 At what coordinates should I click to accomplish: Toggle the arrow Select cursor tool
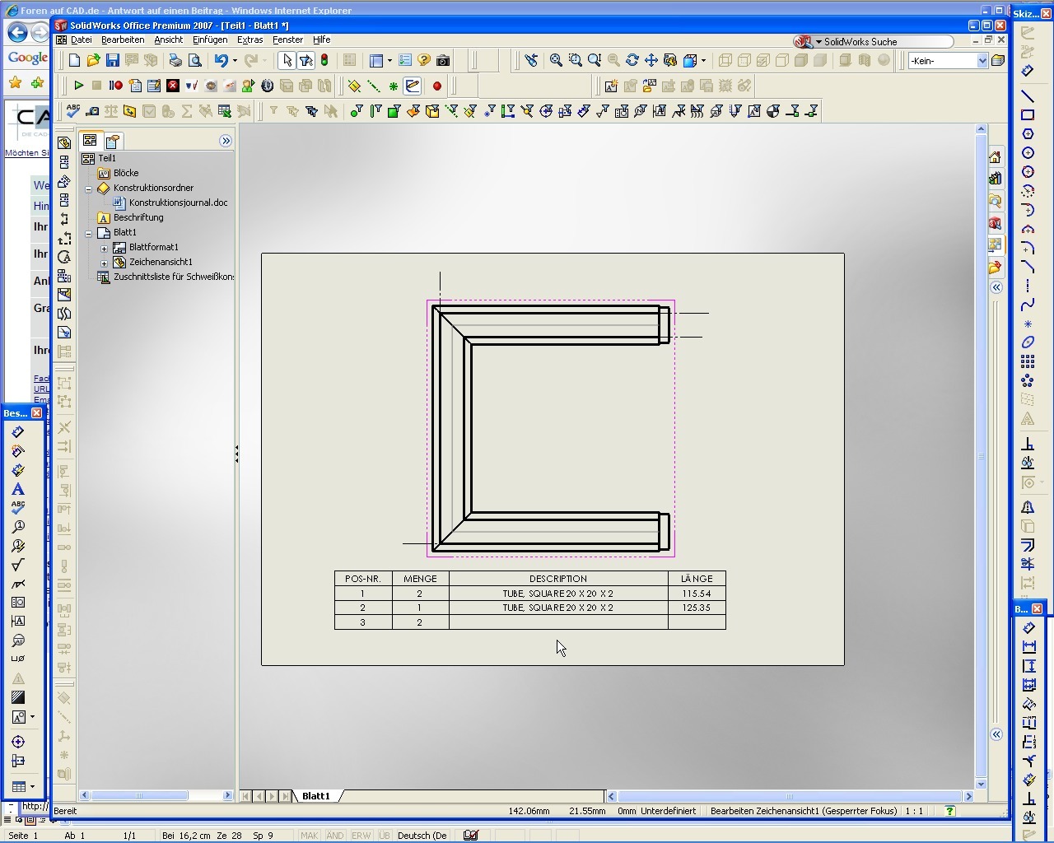pos(287,60)
